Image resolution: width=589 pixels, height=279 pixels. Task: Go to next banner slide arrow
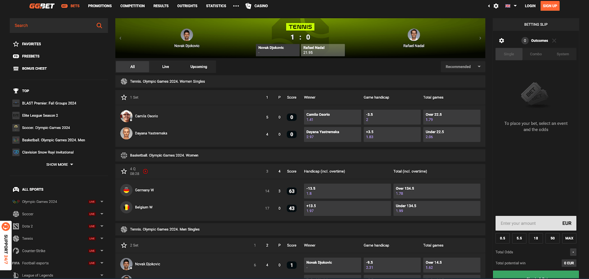[480, 38]
